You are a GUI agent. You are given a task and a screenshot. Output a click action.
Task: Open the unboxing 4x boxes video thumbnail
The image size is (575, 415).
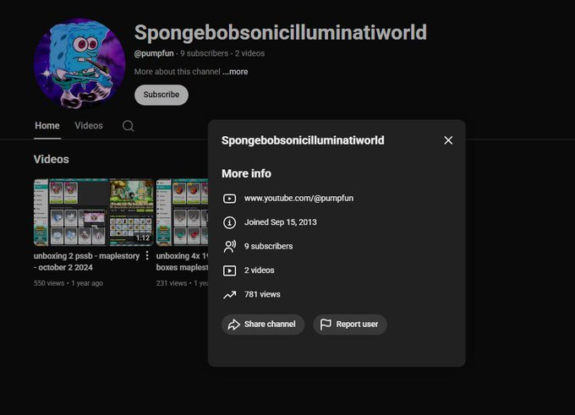[183, 212]
